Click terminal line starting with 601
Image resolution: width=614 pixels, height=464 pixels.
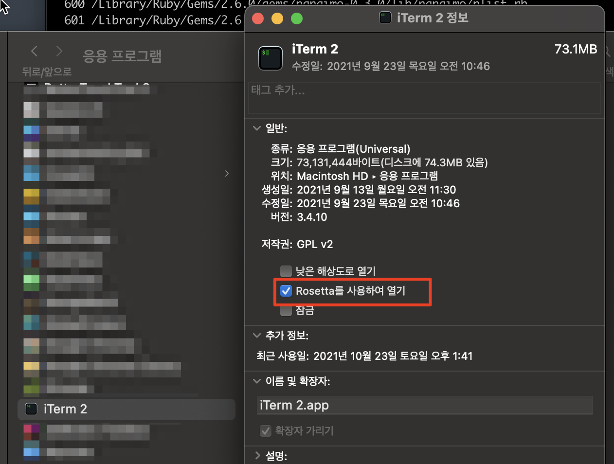[x=153, y=20]
